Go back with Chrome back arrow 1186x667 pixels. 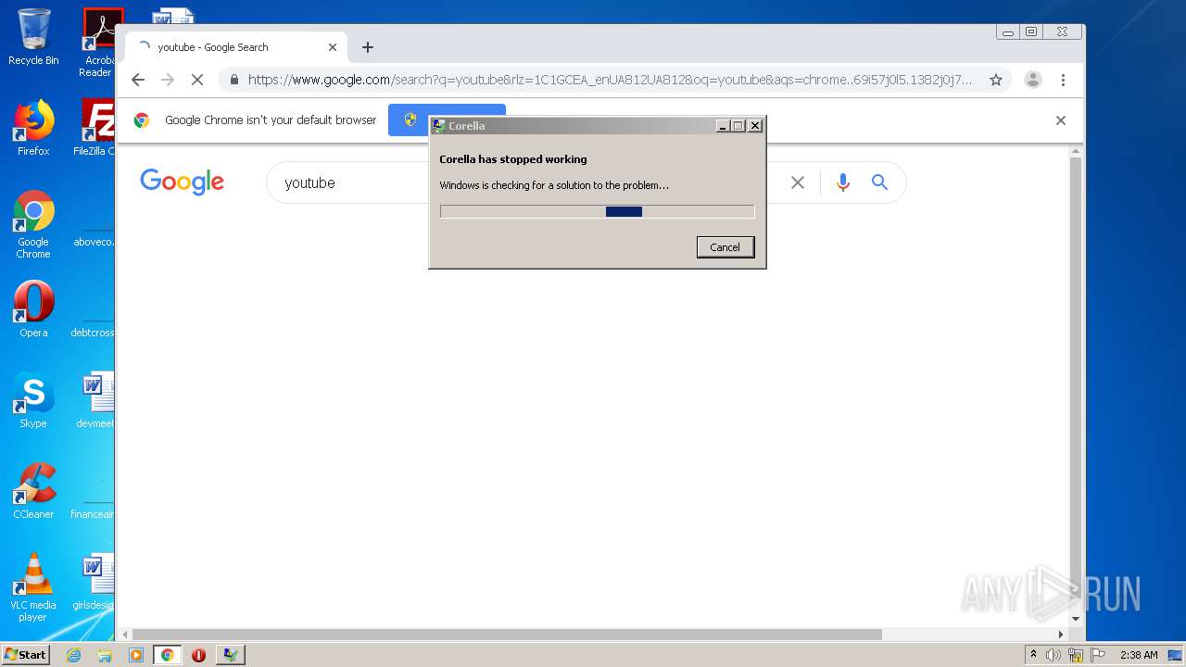[138, 80]
